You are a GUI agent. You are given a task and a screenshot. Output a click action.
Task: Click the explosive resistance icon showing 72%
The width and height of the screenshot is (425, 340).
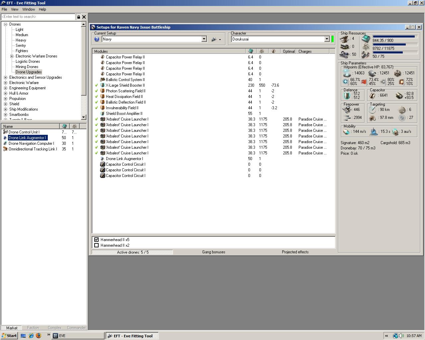(x=401, y=81)
